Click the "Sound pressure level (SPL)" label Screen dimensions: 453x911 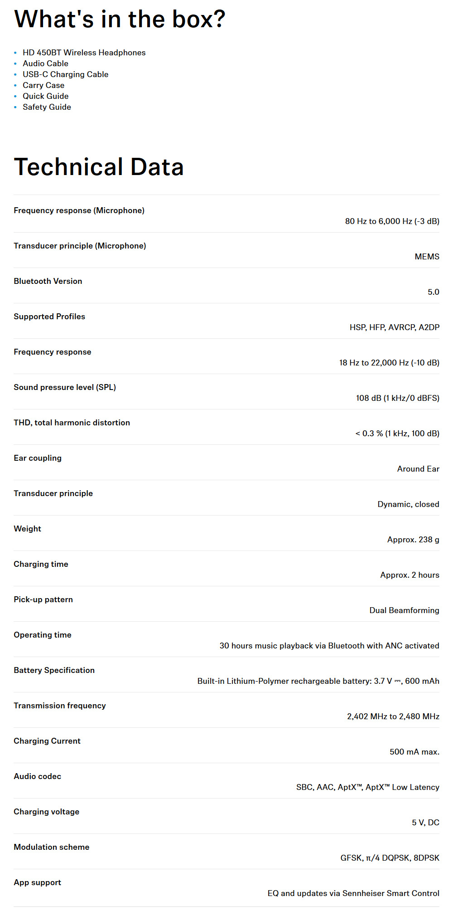(x=65, y=387)
